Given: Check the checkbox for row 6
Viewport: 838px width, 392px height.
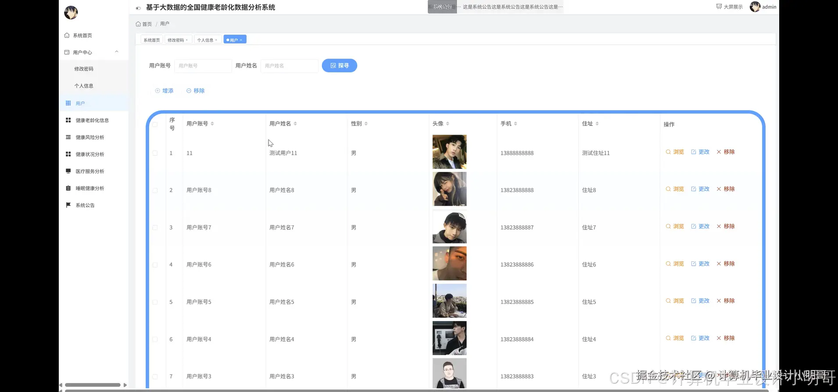Looking at the screenshot, I should (155, 339).
